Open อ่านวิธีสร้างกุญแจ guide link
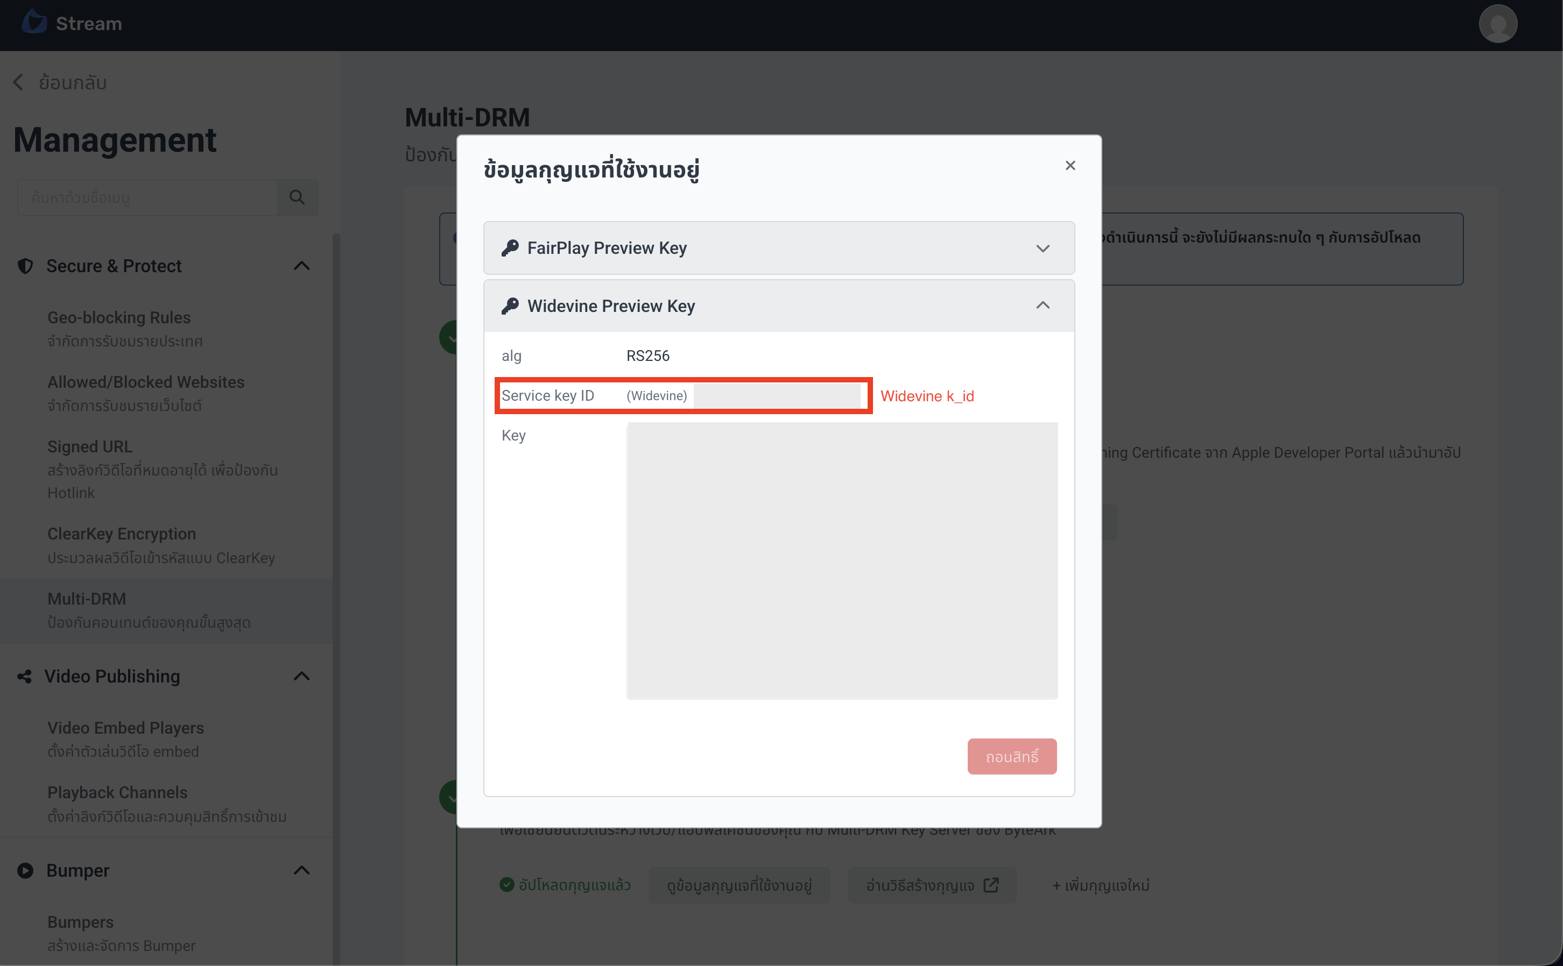Viewport: 1563px width, 966px height. 932,885
